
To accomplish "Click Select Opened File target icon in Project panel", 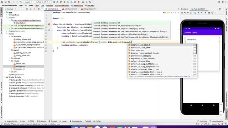I will click(27, 9).
